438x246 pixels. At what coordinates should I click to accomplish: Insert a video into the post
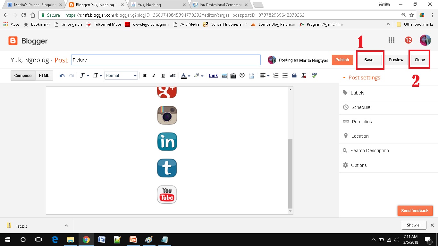coord(233,75)
